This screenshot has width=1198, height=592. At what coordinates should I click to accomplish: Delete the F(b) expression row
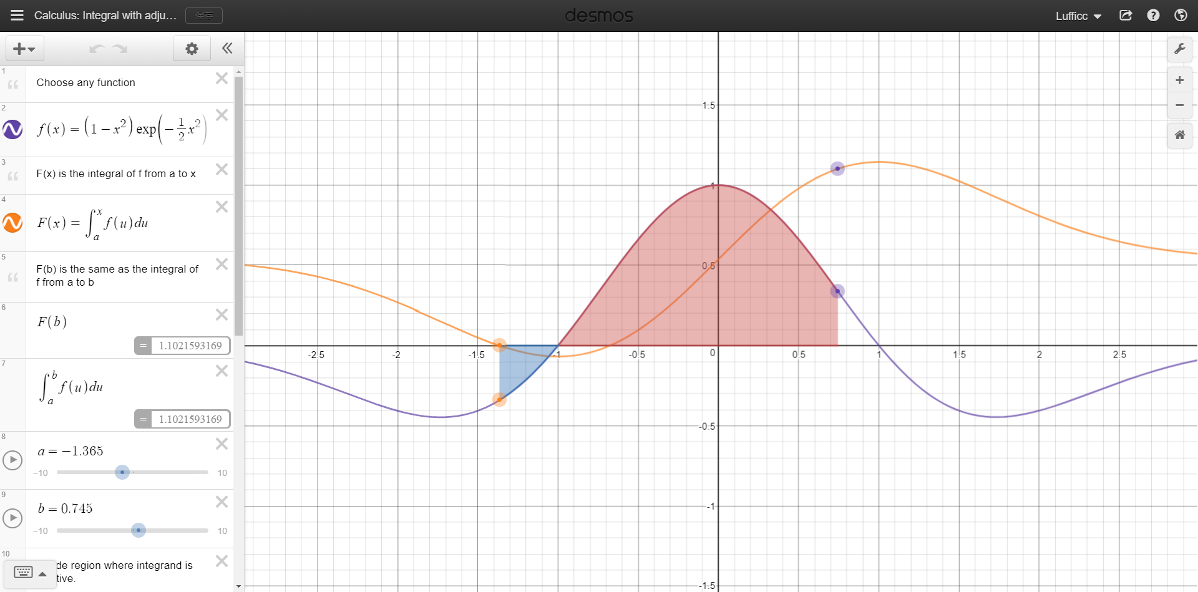pyautogui.click(x=222, y=314)
